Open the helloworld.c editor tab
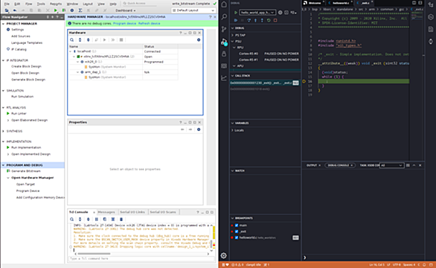Viewport: 436px width, 268px height. click(x=340, y=3)
